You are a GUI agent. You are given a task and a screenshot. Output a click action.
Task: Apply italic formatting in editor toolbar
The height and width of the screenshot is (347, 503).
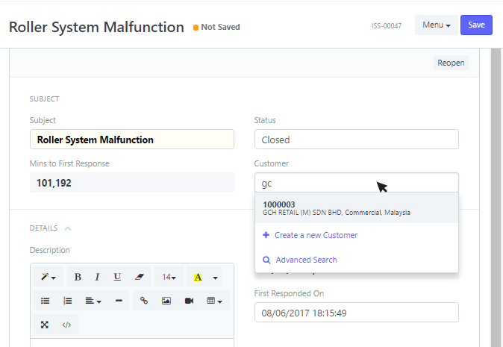click(x=97, y=277)
